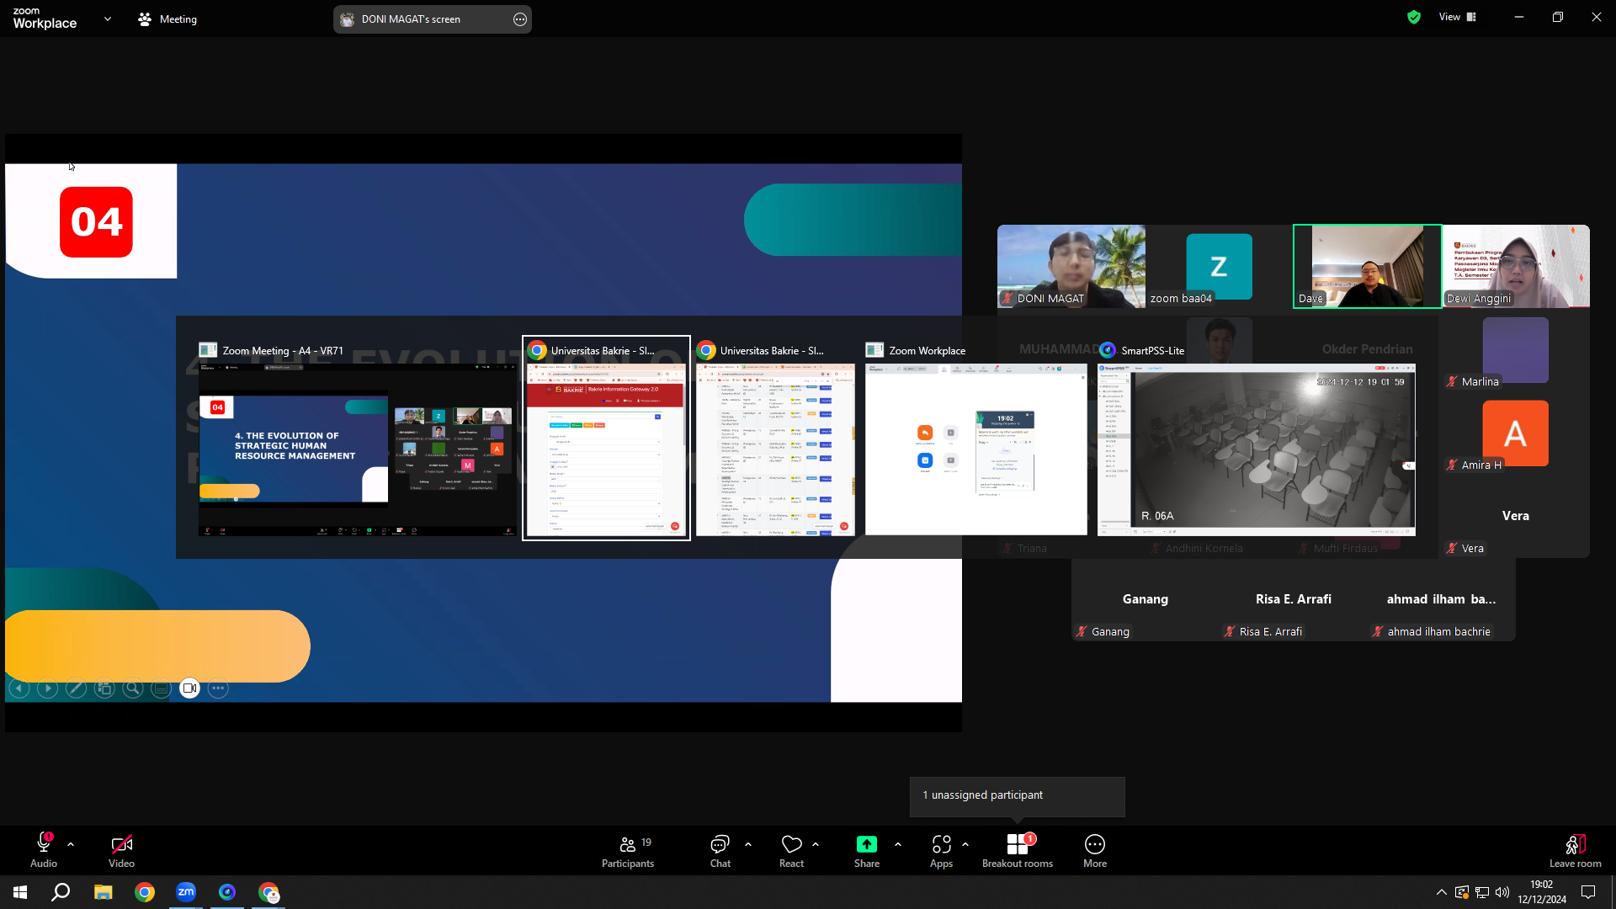Select Dewi Anggini's video tile
This screenshot has height=909, width=1616.
click(1516, 266)
